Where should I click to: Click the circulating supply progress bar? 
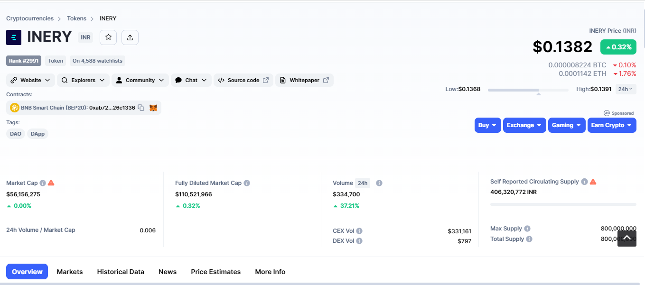[563, 204]
